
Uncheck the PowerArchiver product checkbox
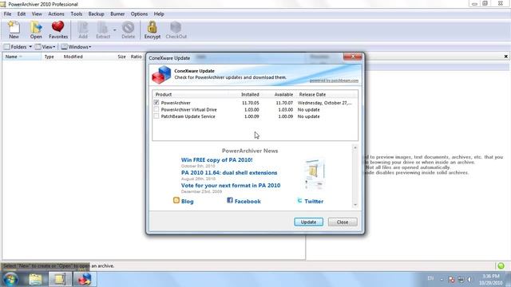click(156, 103)
